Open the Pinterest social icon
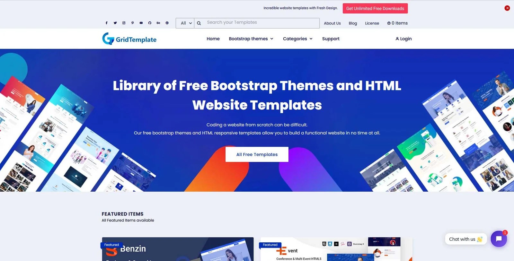The image size is (514, 261). (132, 23)
